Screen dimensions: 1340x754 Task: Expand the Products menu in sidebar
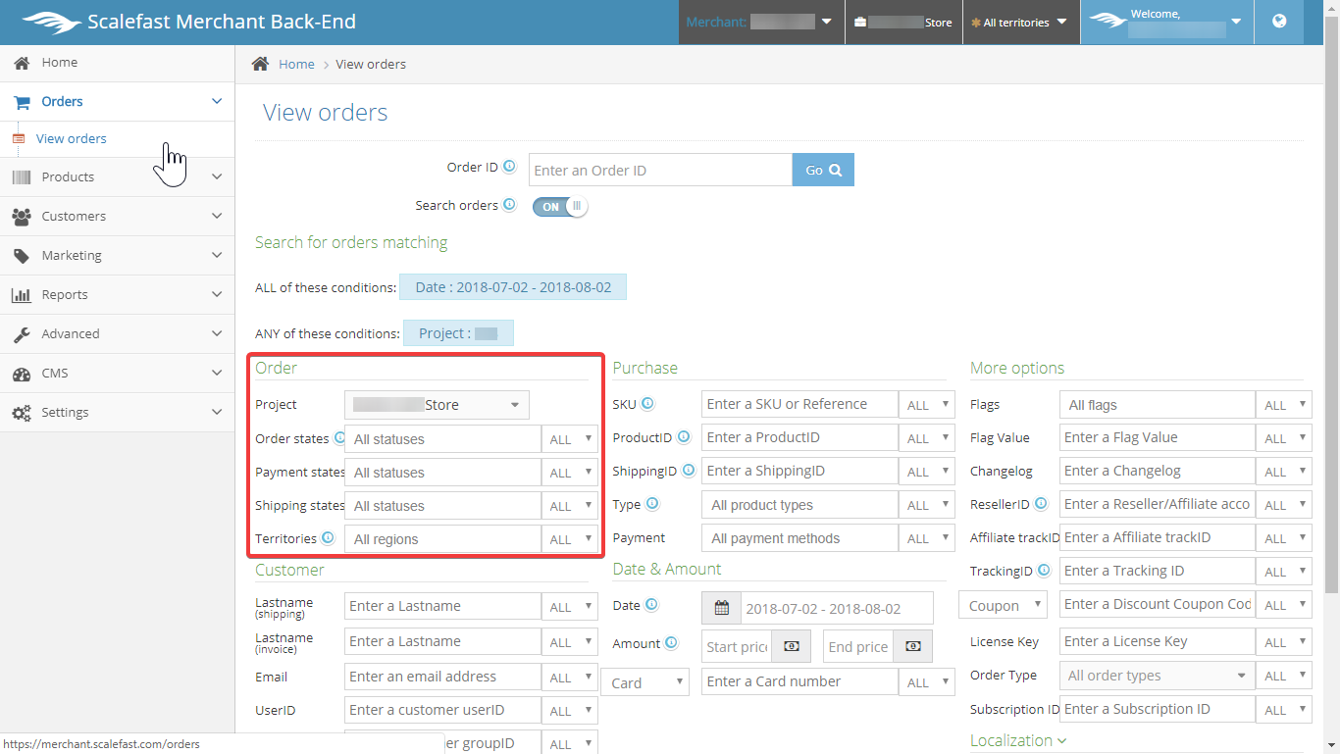(118, 177)
